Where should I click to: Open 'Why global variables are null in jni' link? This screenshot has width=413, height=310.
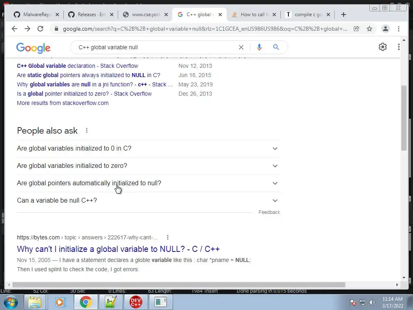tap(94, 84)
